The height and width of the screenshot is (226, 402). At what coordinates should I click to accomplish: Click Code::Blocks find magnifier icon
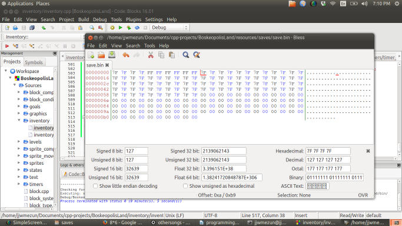coord(92,28)
